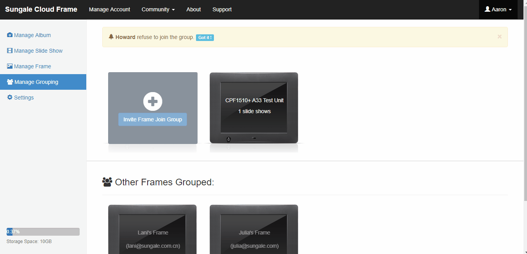Click the picture icon beside Manage Frame
Screen dimensions: 527x254
point(10,66)
